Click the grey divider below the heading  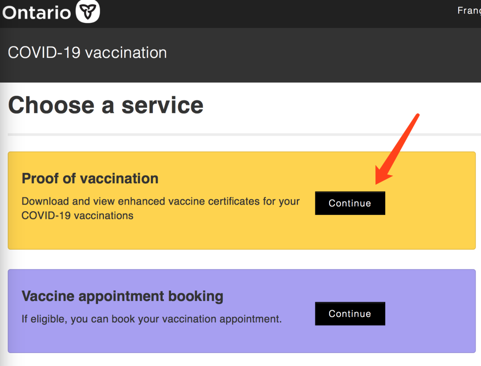click(244, 135)
